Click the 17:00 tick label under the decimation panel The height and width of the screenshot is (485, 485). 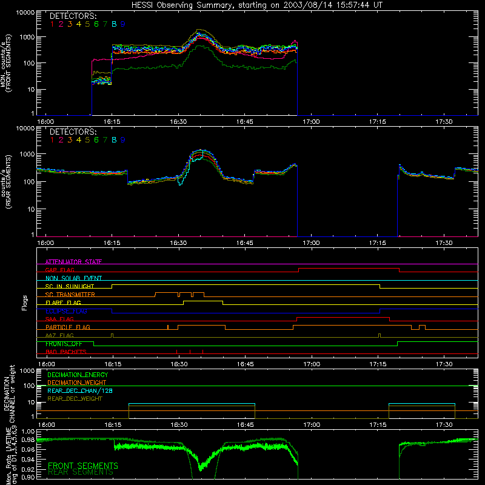point(312,425)
